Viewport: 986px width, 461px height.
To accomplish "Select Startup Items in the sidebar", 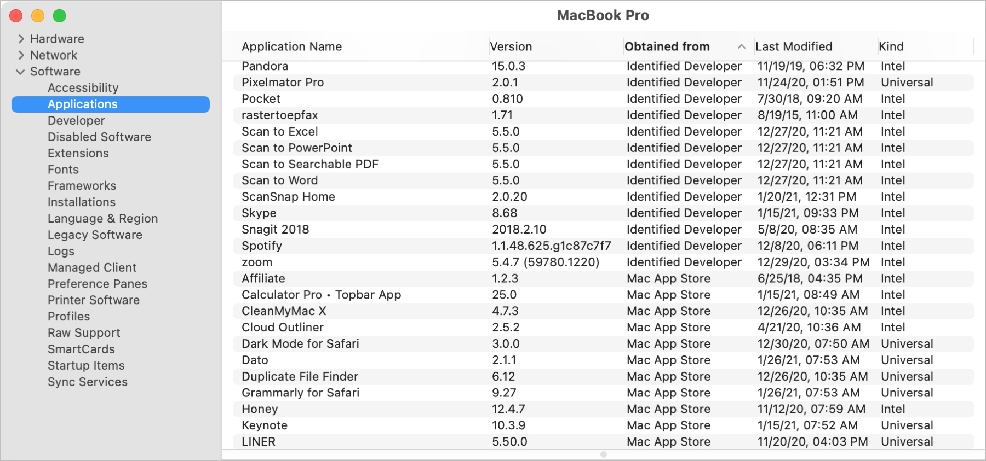I will 86,365.
